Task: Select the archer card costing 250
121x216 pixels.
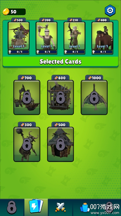Action: point(74,36)
